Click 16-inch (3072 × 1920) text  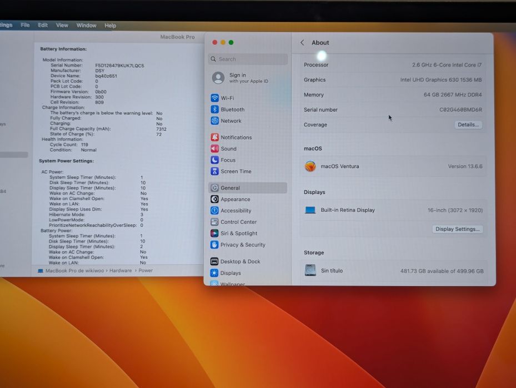pyautogui.click(x=455, y=210)
